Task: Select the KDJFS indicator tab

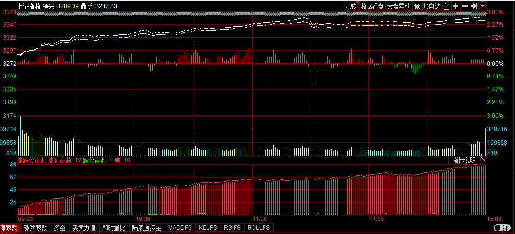Action: (x=207, y=228)
